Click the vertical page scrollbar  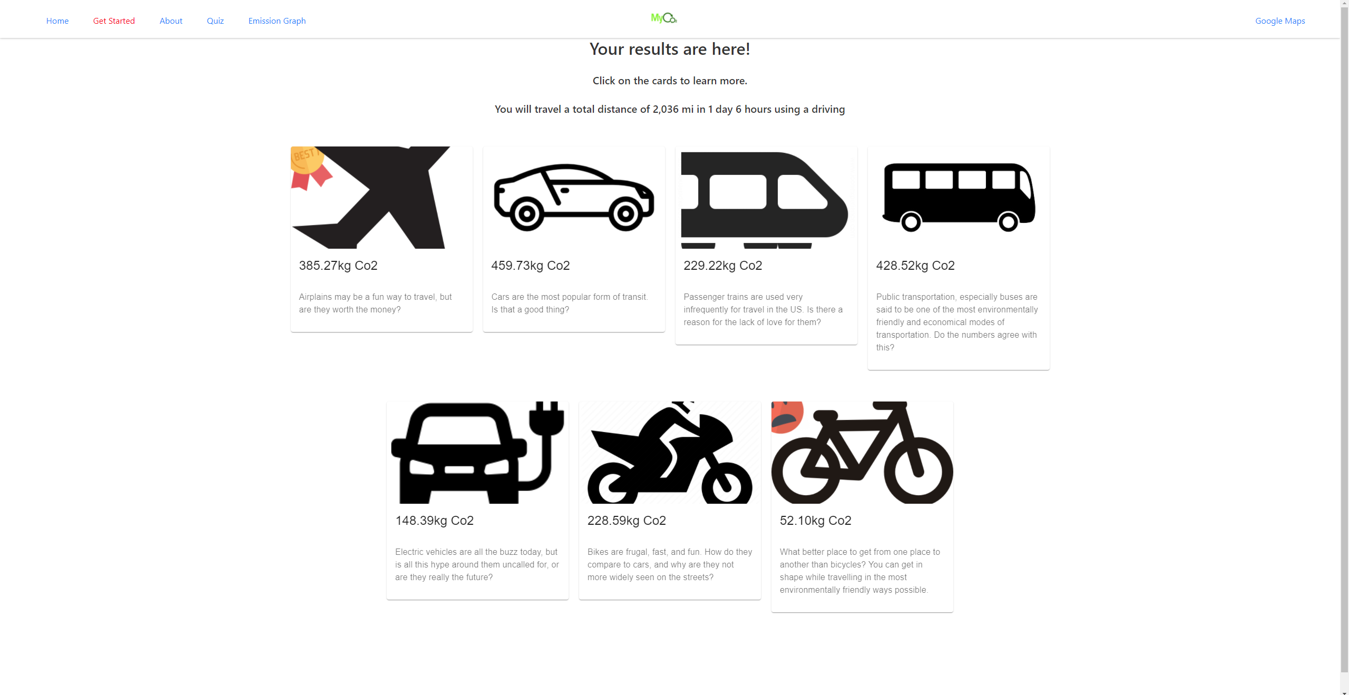pyautogui.click(x=1344, y=337)
